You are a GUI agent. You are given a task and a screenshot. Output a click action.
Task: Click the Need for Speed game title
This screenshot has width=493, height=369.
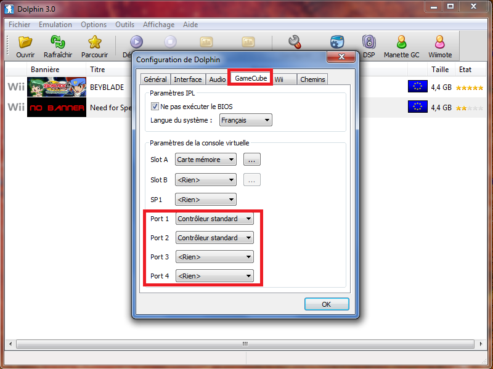tap(111, 108)
